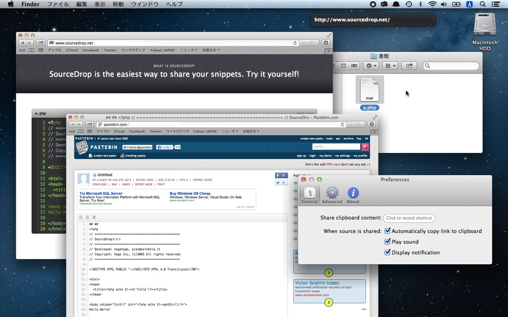Click the RAW link on the Pastebin paste
Screen dimensions: 508x317
pos(114,184)
